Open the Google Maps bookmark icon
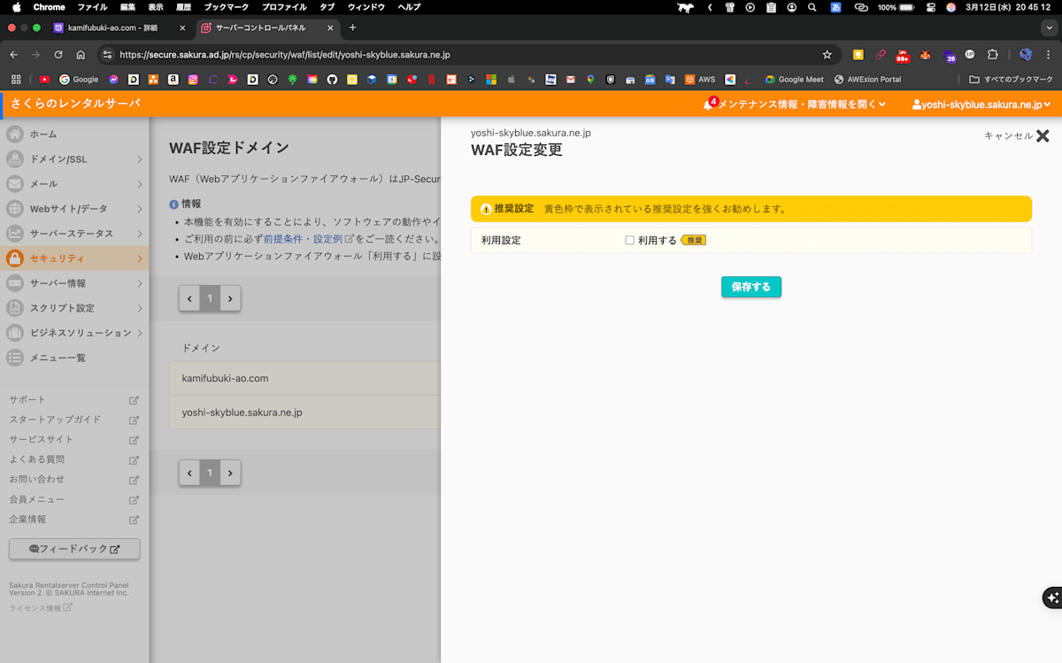Image resolution: width=1062 pixels, height=663 pixels. [x=590, y=79]
